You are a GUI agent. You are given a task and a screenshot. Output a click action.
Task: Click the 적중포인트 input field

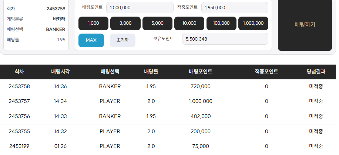pos(235,7)
